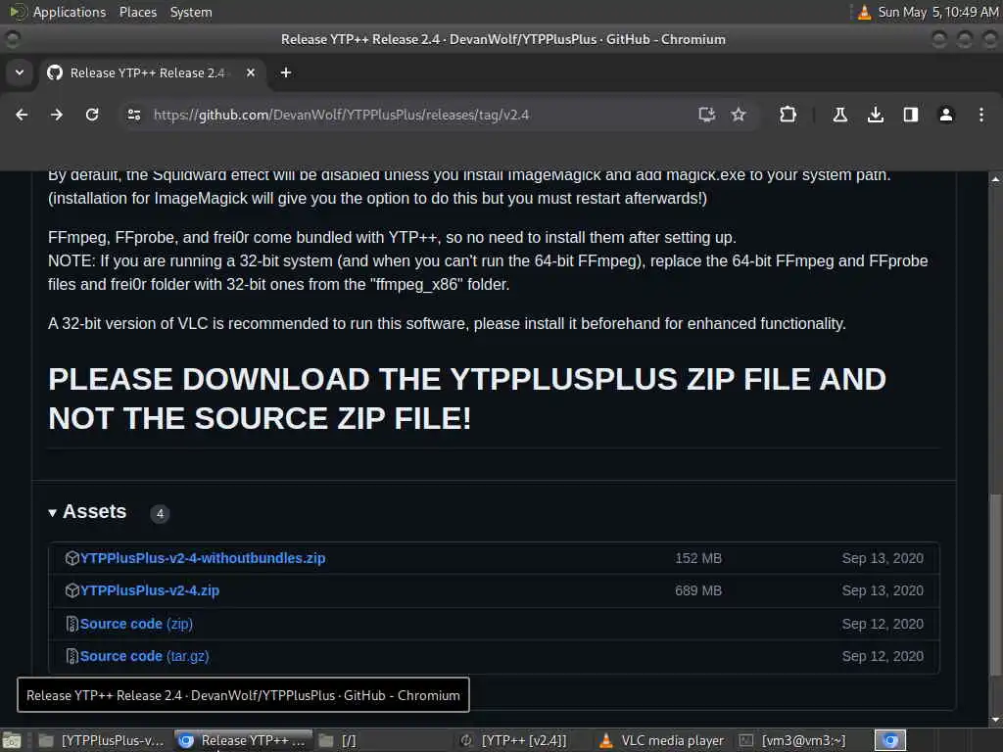This screenshot has width=1003, height=752.
Task: Click package icon beside YTPPlusPlus-v2-4.zip
Action: pyautogui.click(x=72, y=590)
